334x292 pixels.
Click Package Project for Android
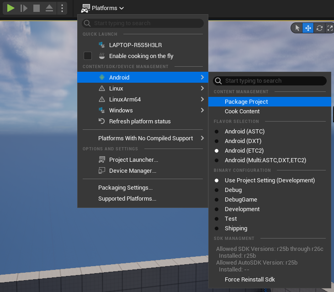pos(270,101)
